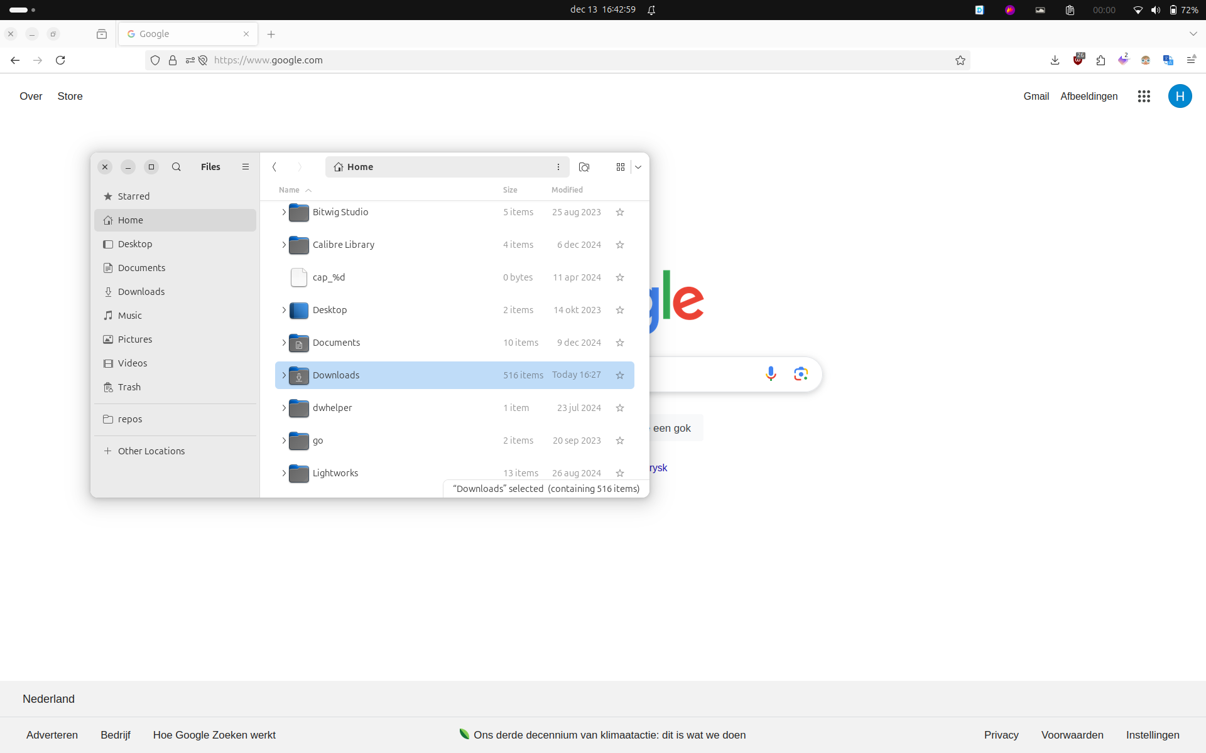Image resolution: width=1206 pixels, height=753 pixels.
Task: Open Documents in Files sidebar
Action: 175,268
